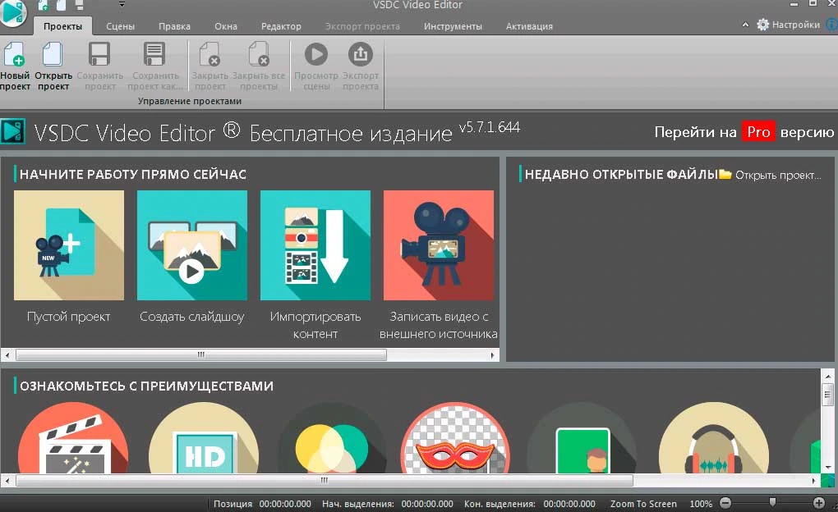Screen dimensions: 838x512
Task: Click the 100% zoom value
Action: click(x=701, y=504)
